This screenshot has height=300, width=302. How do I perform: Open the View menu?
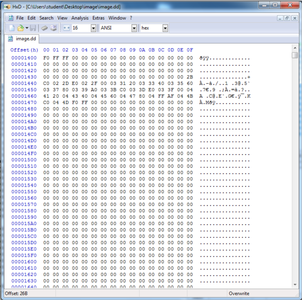pyautogui.click(x=62, y=18)
